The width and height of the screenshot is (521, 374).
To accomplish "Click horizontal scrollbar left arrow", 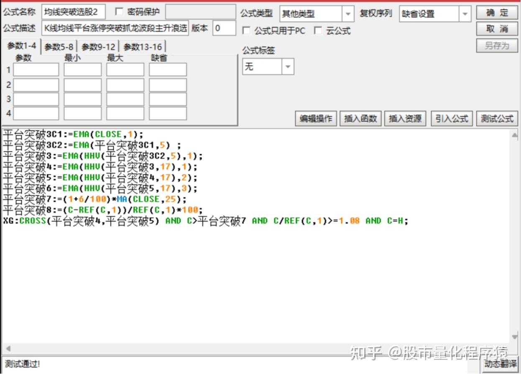I will 8,349.
